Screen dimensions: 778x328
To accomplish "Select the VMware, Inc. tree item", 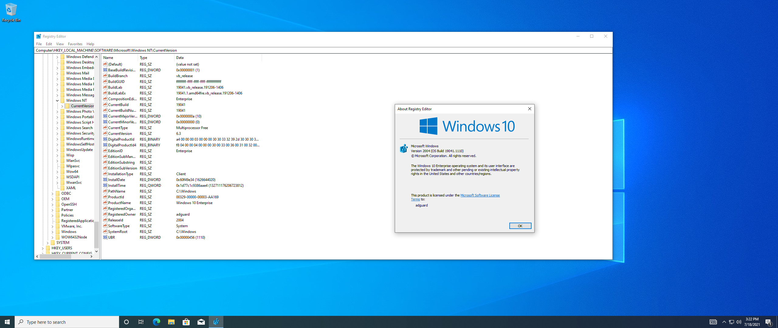I will click(72, 226).
